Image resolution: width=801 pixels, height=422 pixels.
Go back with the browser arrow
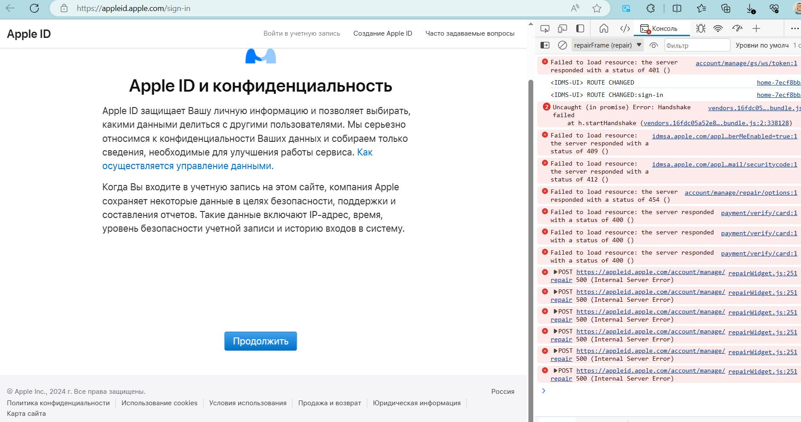coord(10,8)
